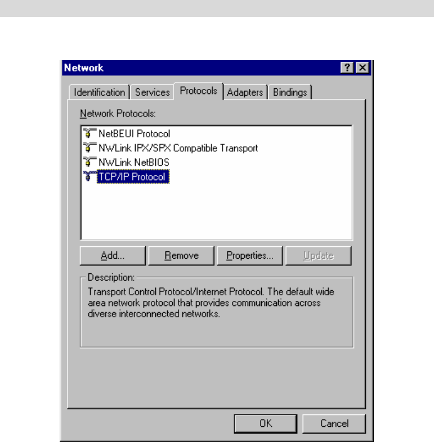Close the Network dialog with the X

363,67
